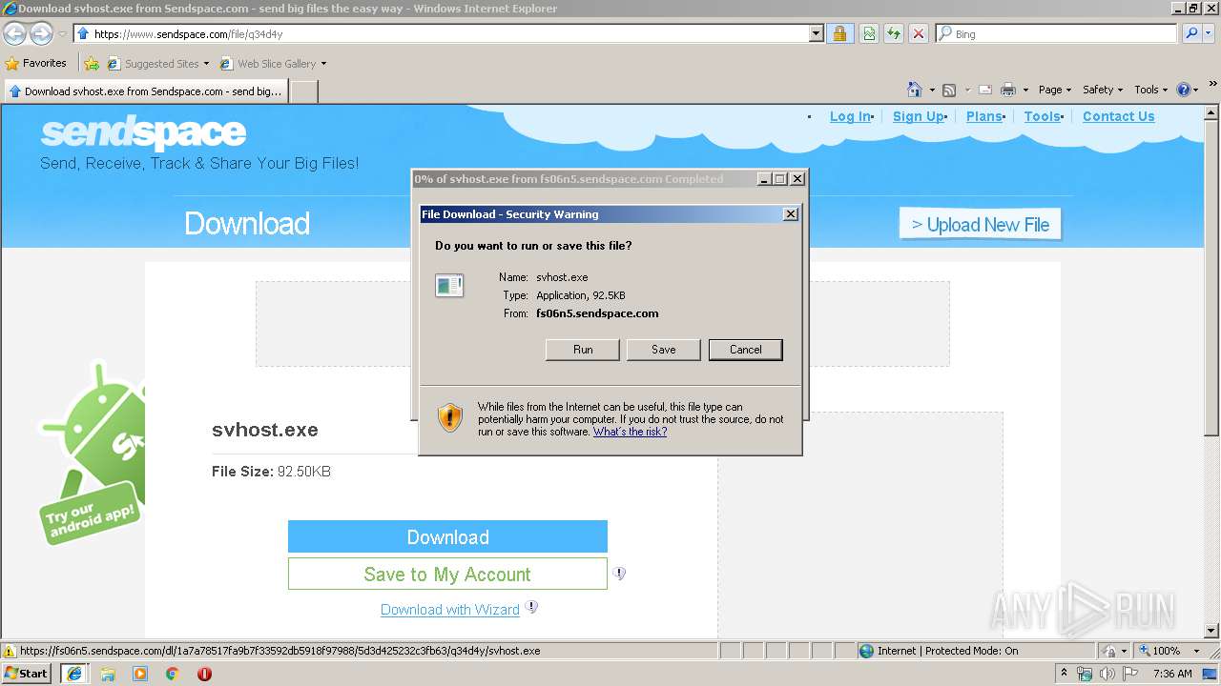Open the Page menu

click(1055, 90)
